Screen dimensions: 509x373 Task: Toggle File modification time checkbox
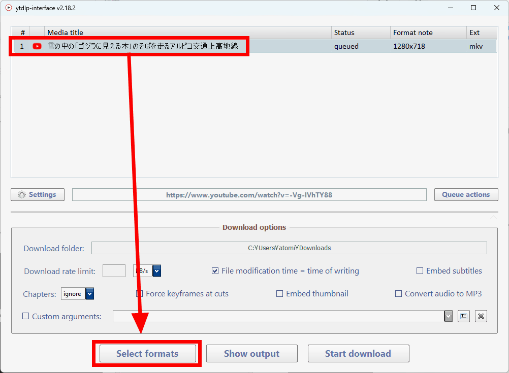215,271
